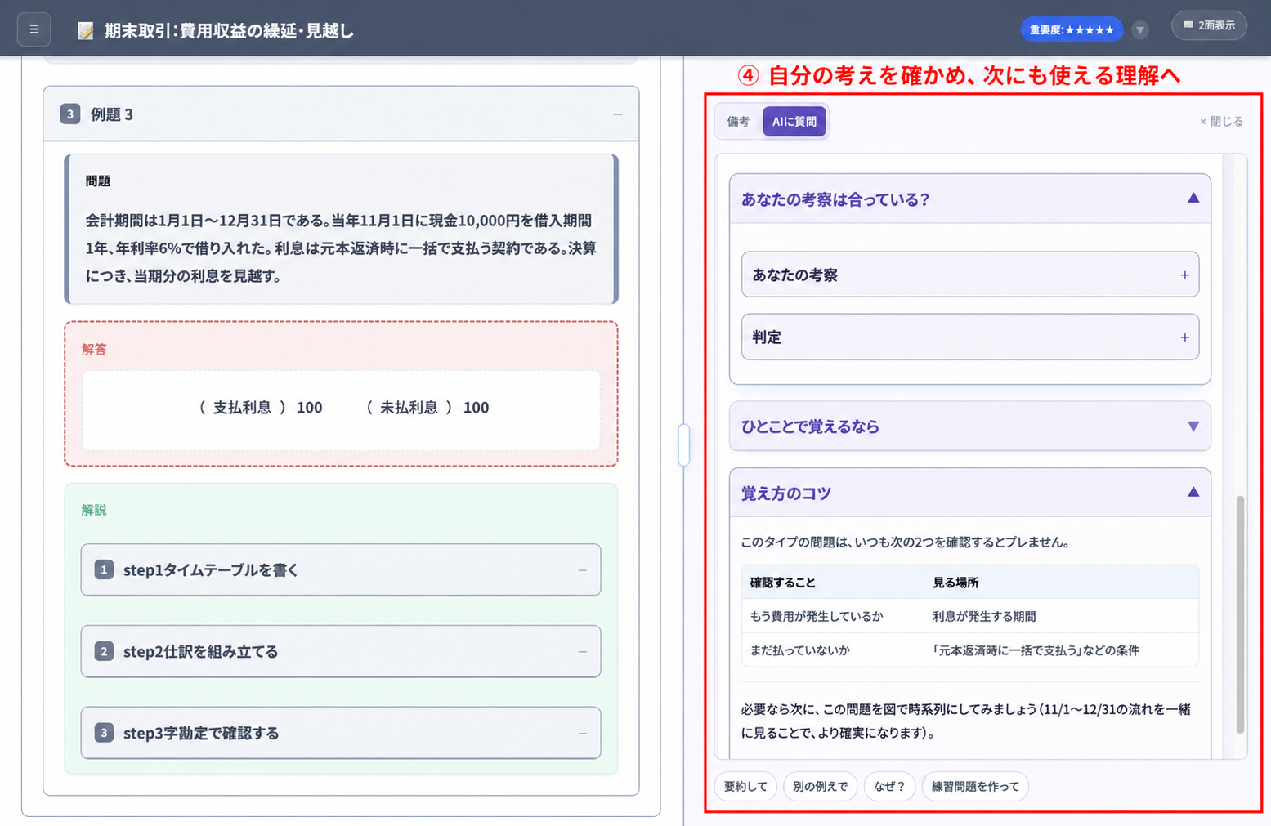Screen dimensions: 1271x826
Task: Collapse 覚え方のコツ section
Action: tap(1193, 493)
